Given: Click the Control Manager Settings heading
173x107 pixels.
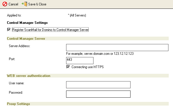Looking at the screenshot, I should pos(27,23).
